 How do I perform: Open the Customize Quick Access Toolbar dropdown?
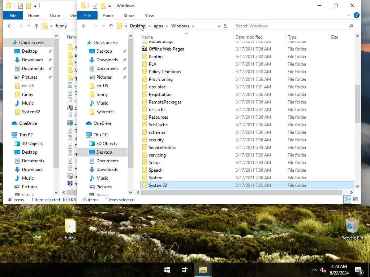(x=109, y=6)
